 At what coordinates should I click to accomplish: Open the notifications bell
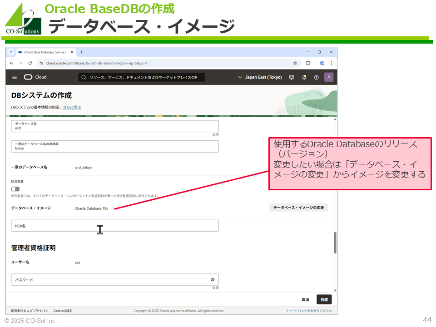pyautogui.click(x=304, y=77)
